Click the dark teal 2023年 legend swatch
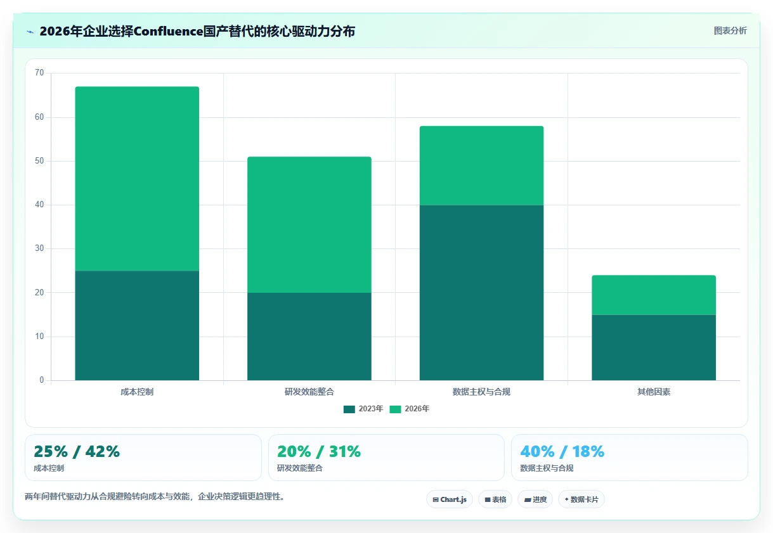Screen dimensions: 773x533 (349, 409)
